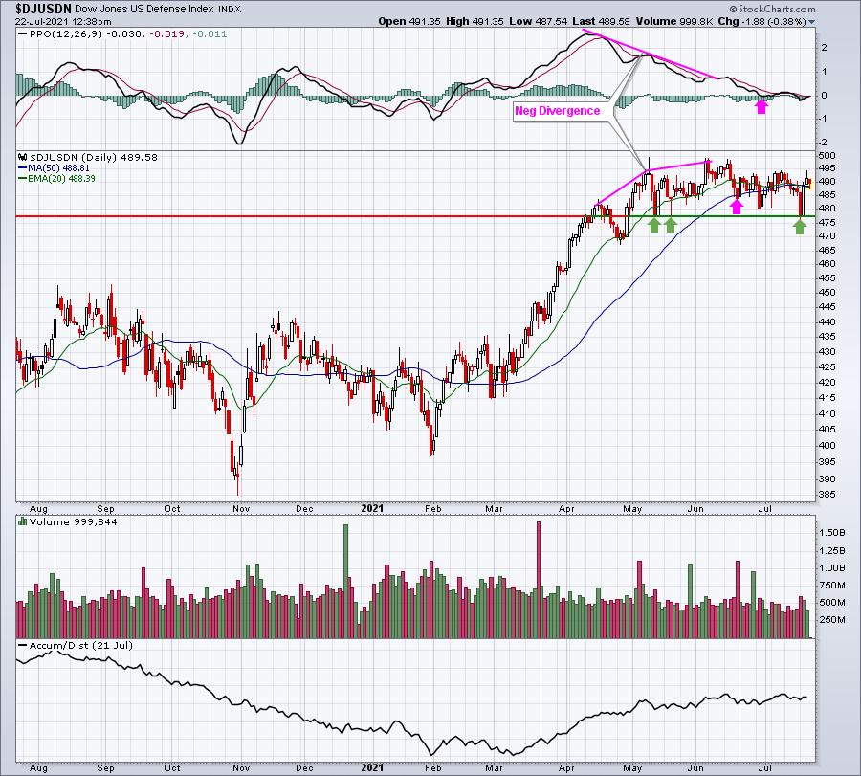
Task: Click the Nov label on bottom time axis
Action: 241,508
